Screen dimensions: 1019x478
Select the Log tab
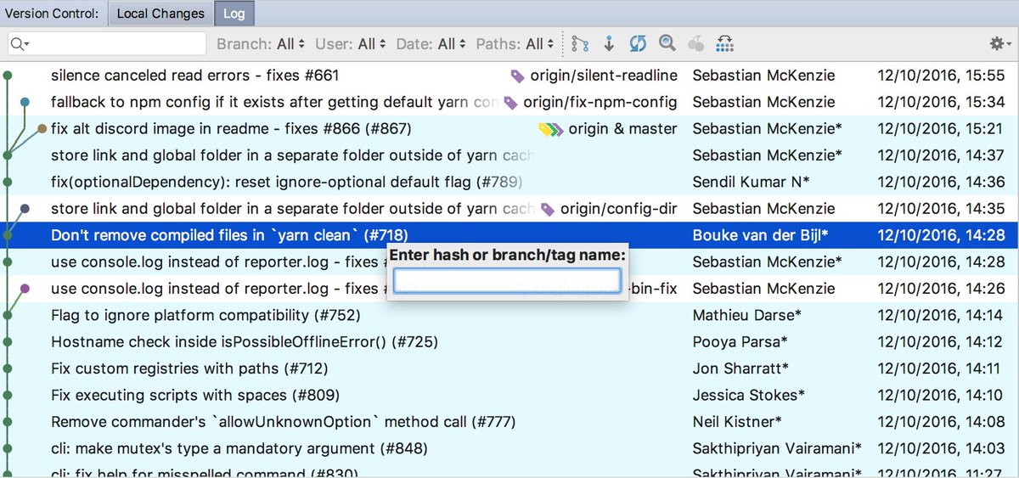pos(234,14)
